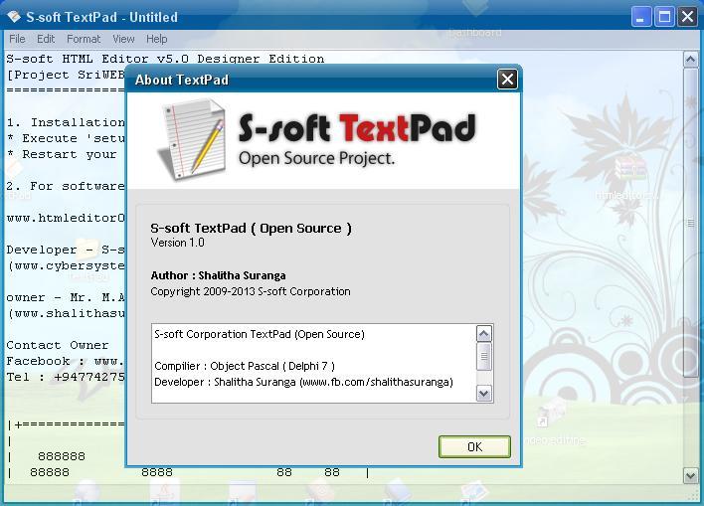This screenshot has height=506, width=704.
Task: Close the S-soft TextPad main window
Action: (688, 17)
